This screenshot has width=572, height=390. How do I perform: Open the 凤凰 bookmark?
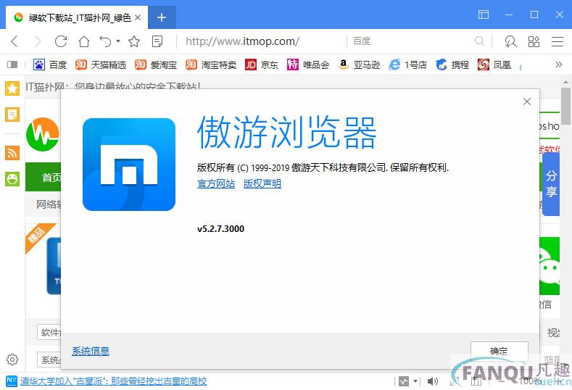point(494,65)
